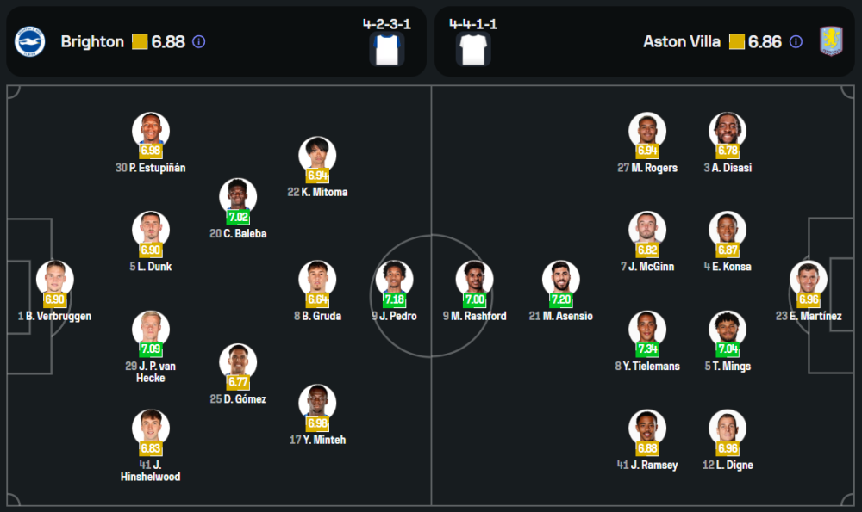
Task: Click Aston Villa's white kit icon
Action: [473, 50]
